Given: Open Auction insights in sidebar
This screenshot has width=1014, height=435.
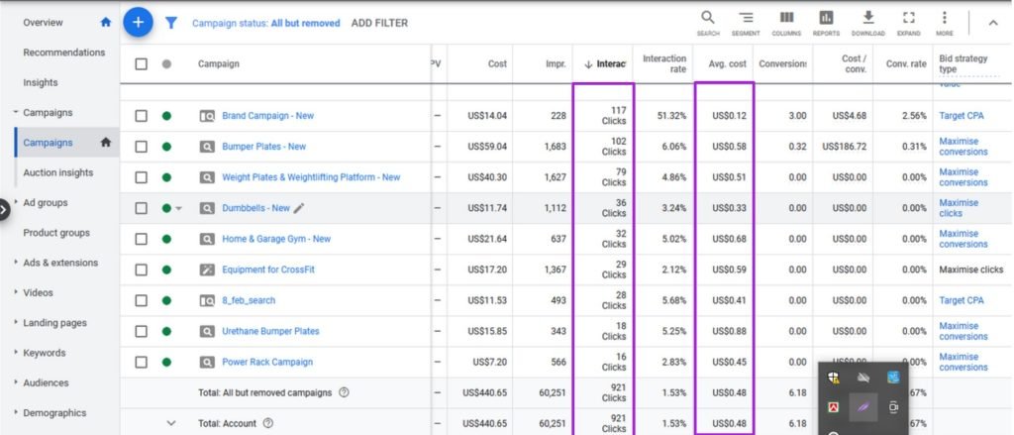Looking at the screenshot, I should [x=58, y=172].
